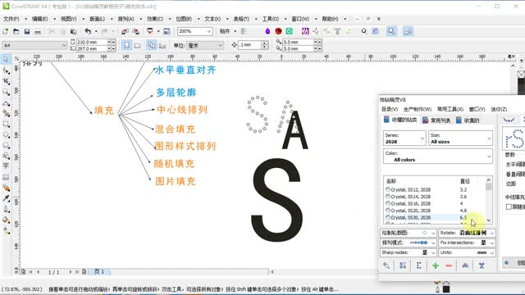Select the Basic Shapes tool in the toolbox
The image size is (525, 295).
(6, 156)
